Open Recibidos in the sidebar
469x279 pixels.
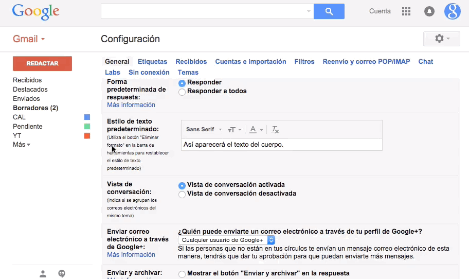pos(27,80)
